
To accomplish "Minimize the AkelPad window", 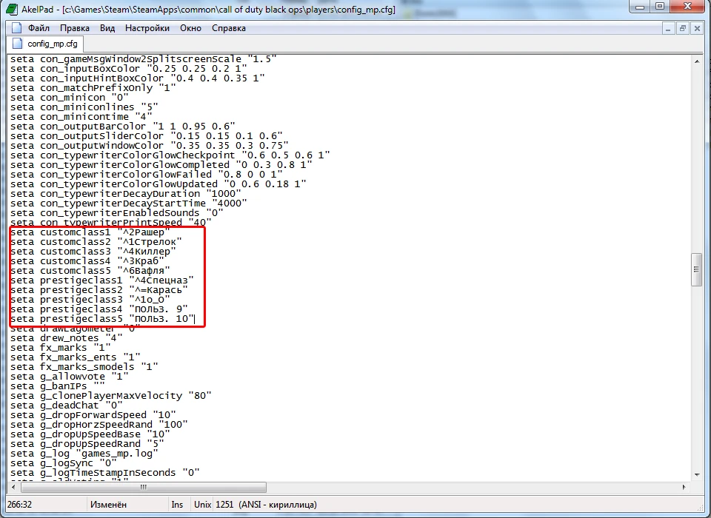I will tap(640, 7).
